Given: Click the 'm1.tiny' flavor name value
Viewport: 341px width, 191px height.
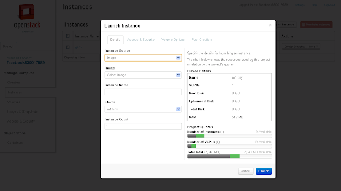Looking at the screenshot, I should [237, 77].
